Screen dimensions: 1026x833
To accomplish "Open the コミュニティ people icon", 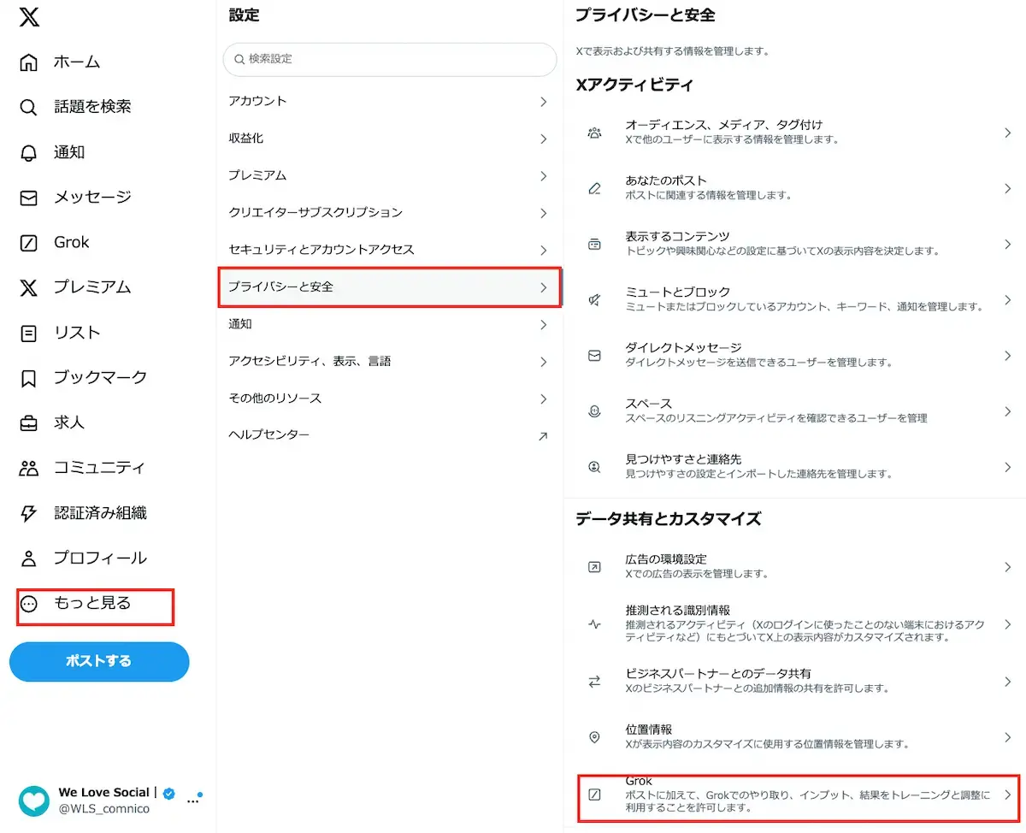I will pyautogui.click(x=28, y=468).
